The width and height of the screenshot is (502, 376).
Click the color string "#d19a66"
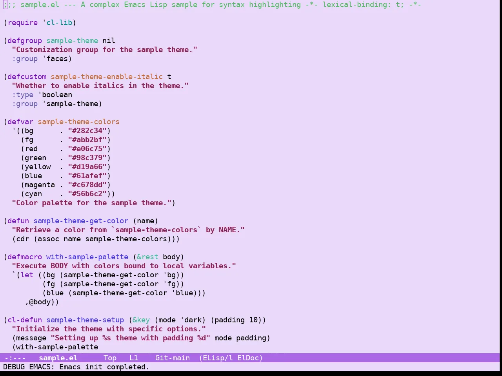pos(87,167)
